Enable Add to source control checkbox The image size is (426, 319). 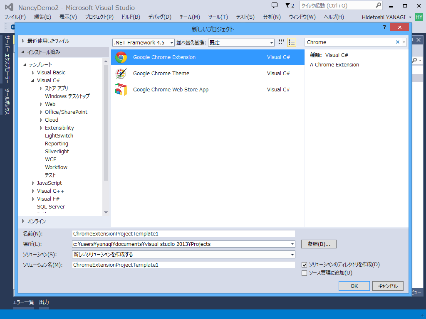tap(304, 273)
